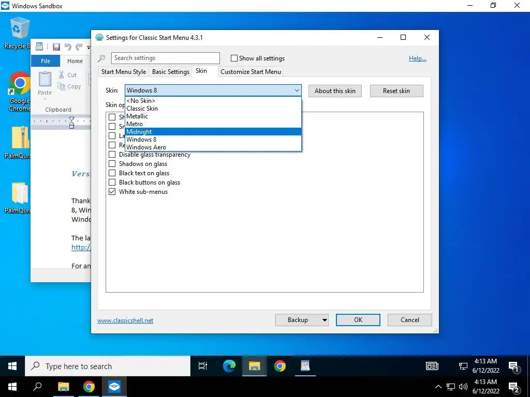This screenshot has height=397, width=530.
Task: Go to Customize Start Menu tab
Action: (251, 71)
